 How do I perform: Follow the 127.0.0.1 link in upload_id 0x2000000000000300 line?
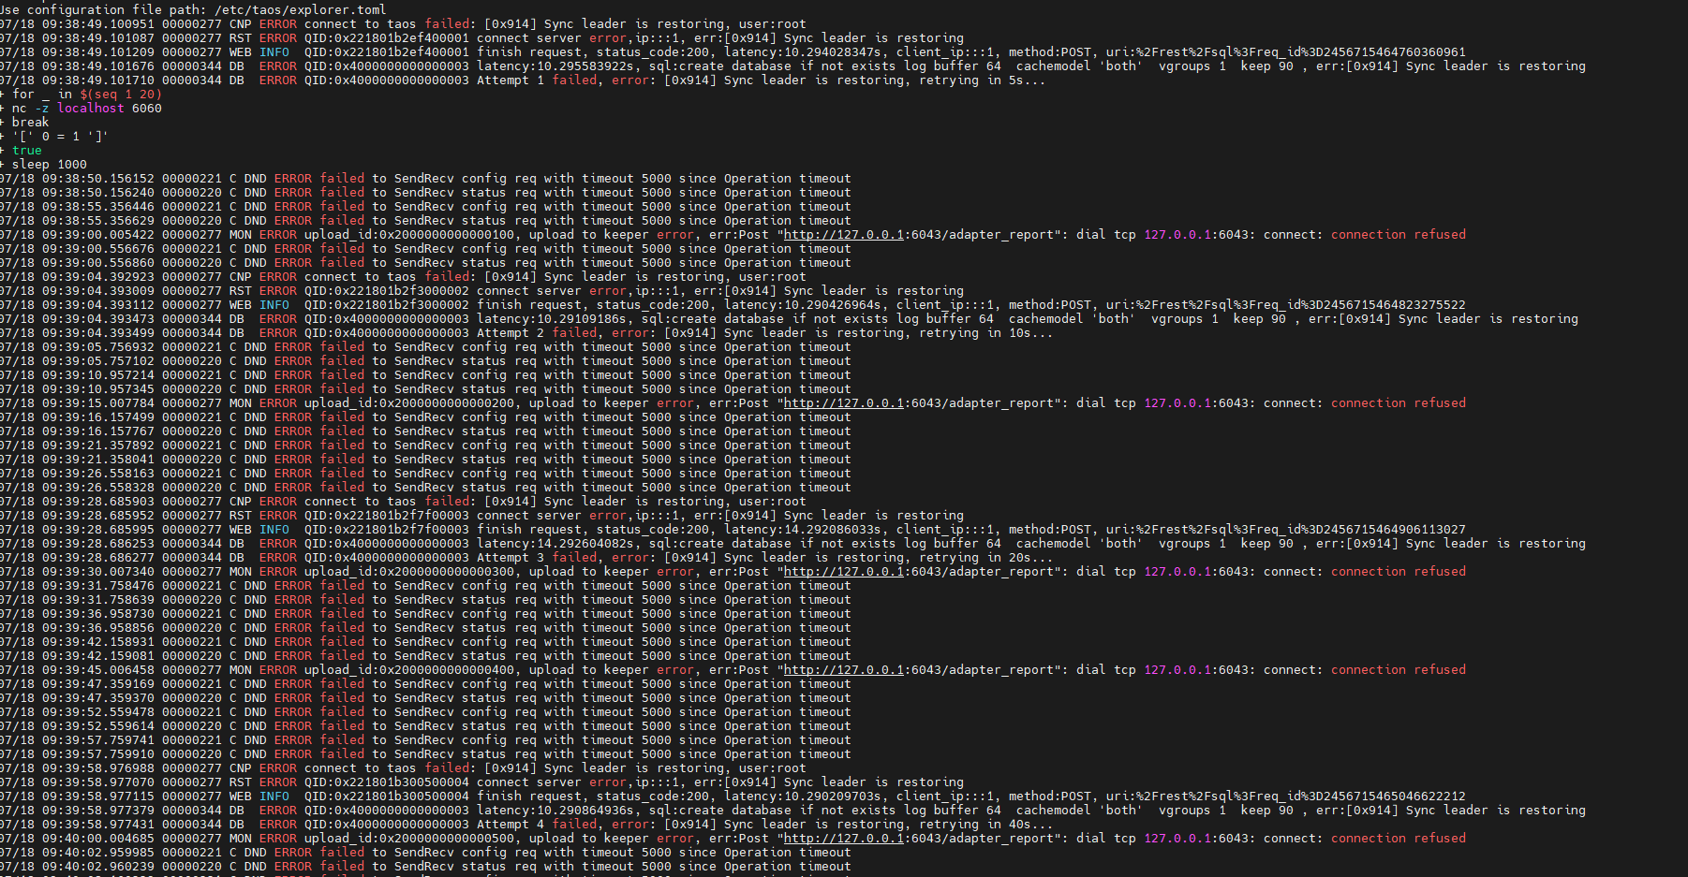[x=843, y=572]
